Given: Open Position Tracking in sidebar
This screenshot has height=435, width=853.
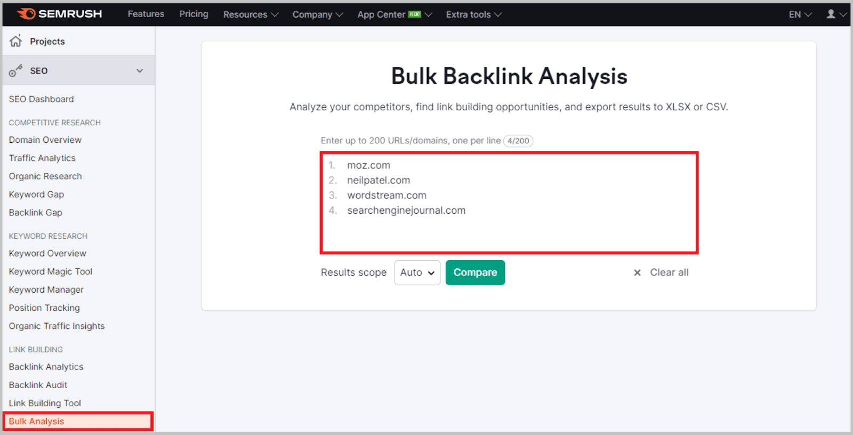Looking at the screenshot, I should [x=44, y=308].
